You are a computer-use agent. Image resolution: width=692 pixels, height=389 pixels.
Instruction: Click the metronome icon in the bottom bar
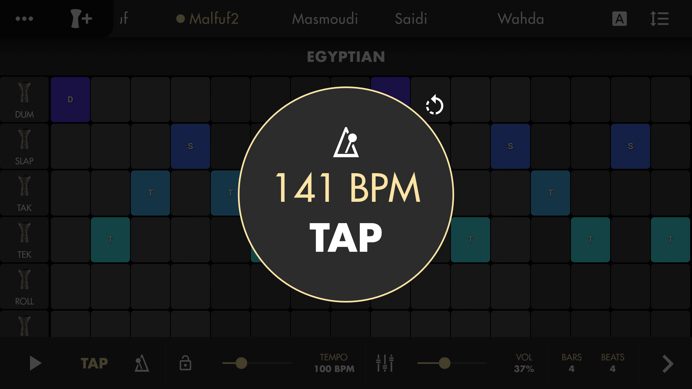pyautogui.click(x=142, y=363)
